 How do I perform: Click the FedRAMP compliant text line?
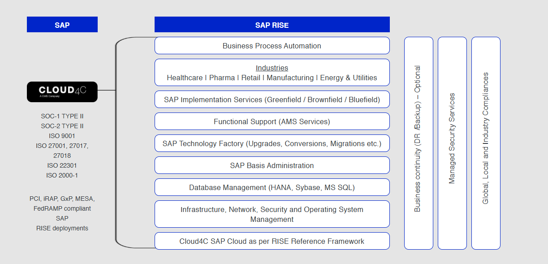(x=62, y=208)
